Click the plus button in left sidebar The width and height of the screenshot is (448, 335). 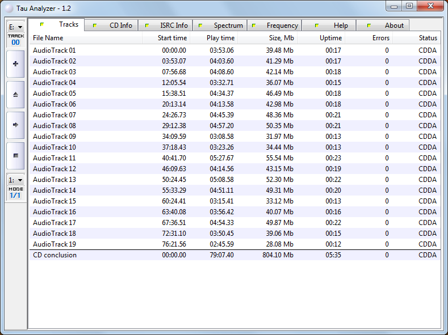click(15, 64)
